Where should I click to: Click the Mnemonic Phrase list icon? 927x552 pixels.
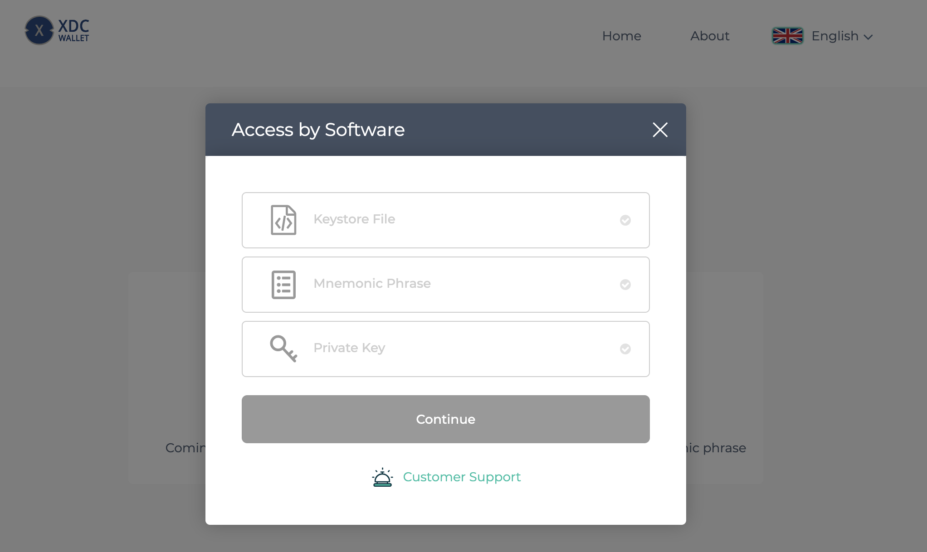pyautogui.click(x=283, y=285)
